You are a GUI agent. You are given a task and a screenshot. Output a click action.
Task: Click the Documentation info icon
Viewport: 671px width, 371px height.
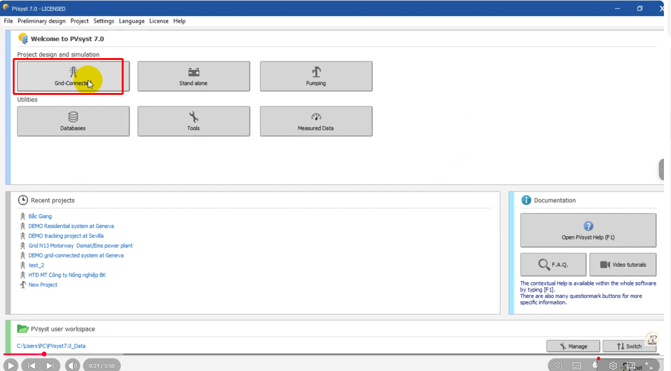click(526, 200)
